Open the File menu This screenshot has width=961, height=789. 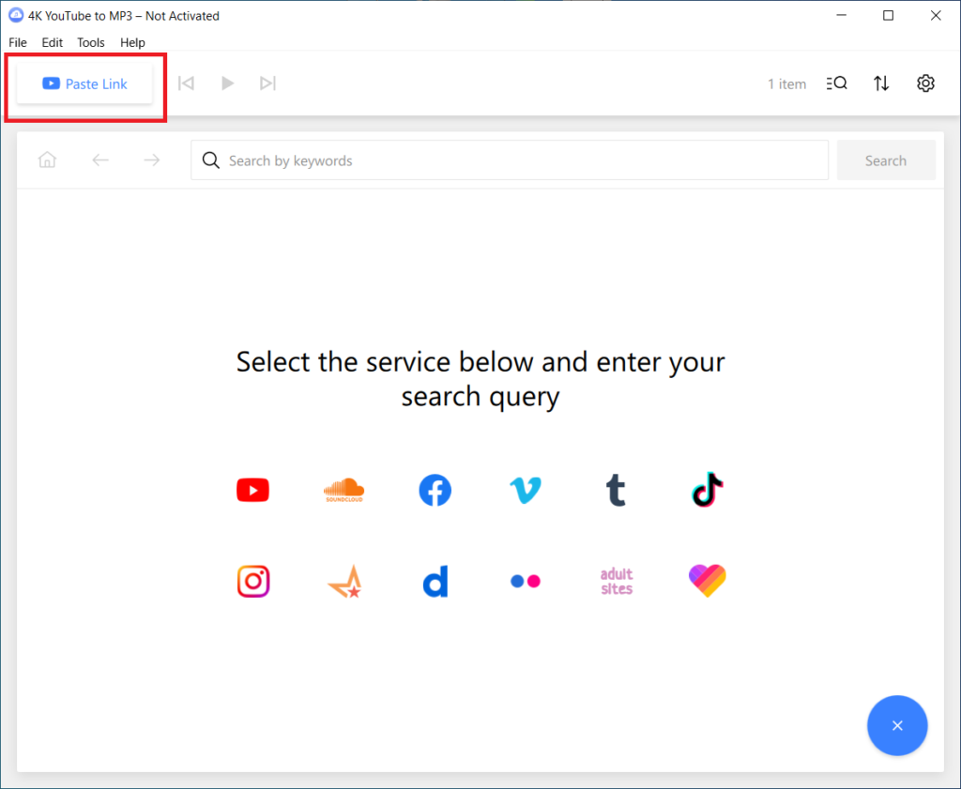(18, 42)
